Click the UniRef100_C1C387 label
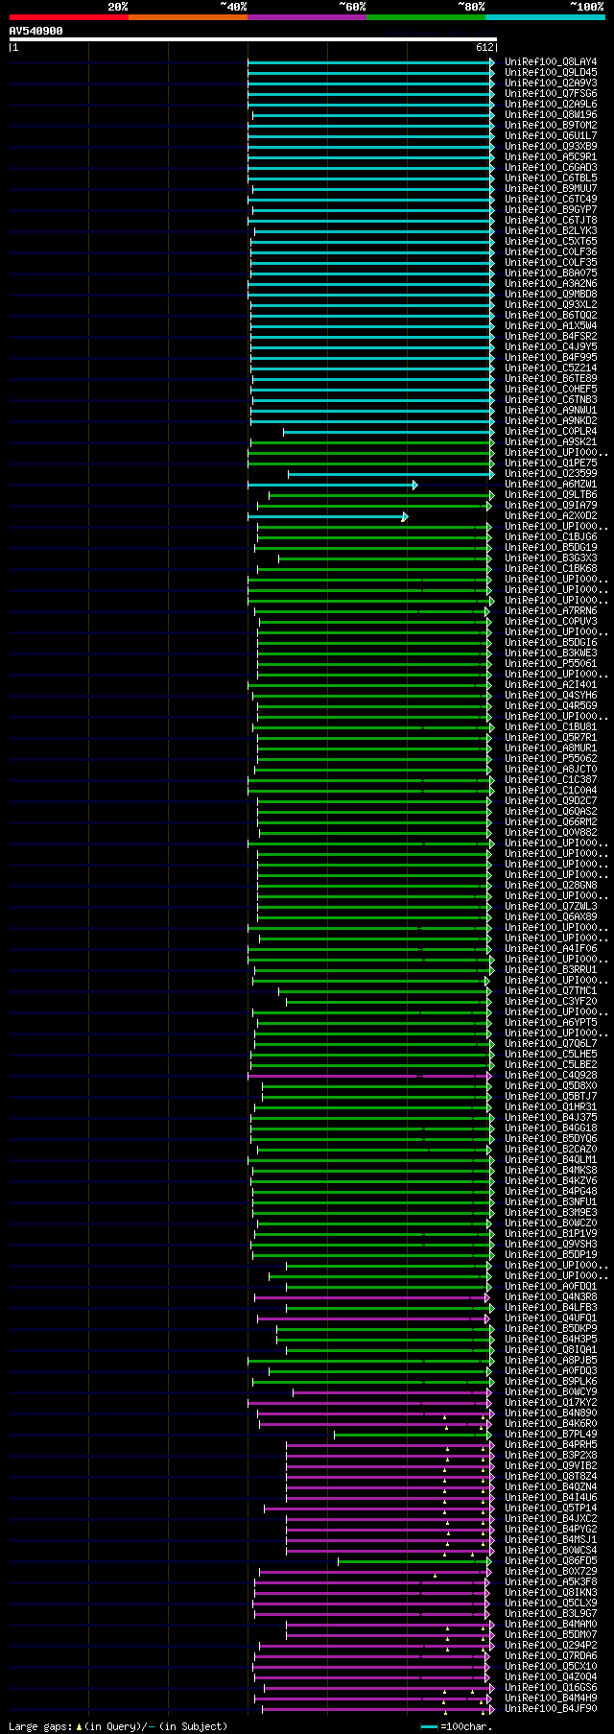Image resolution: width=614 pixels, height=1734 pixels. [551, 780]
